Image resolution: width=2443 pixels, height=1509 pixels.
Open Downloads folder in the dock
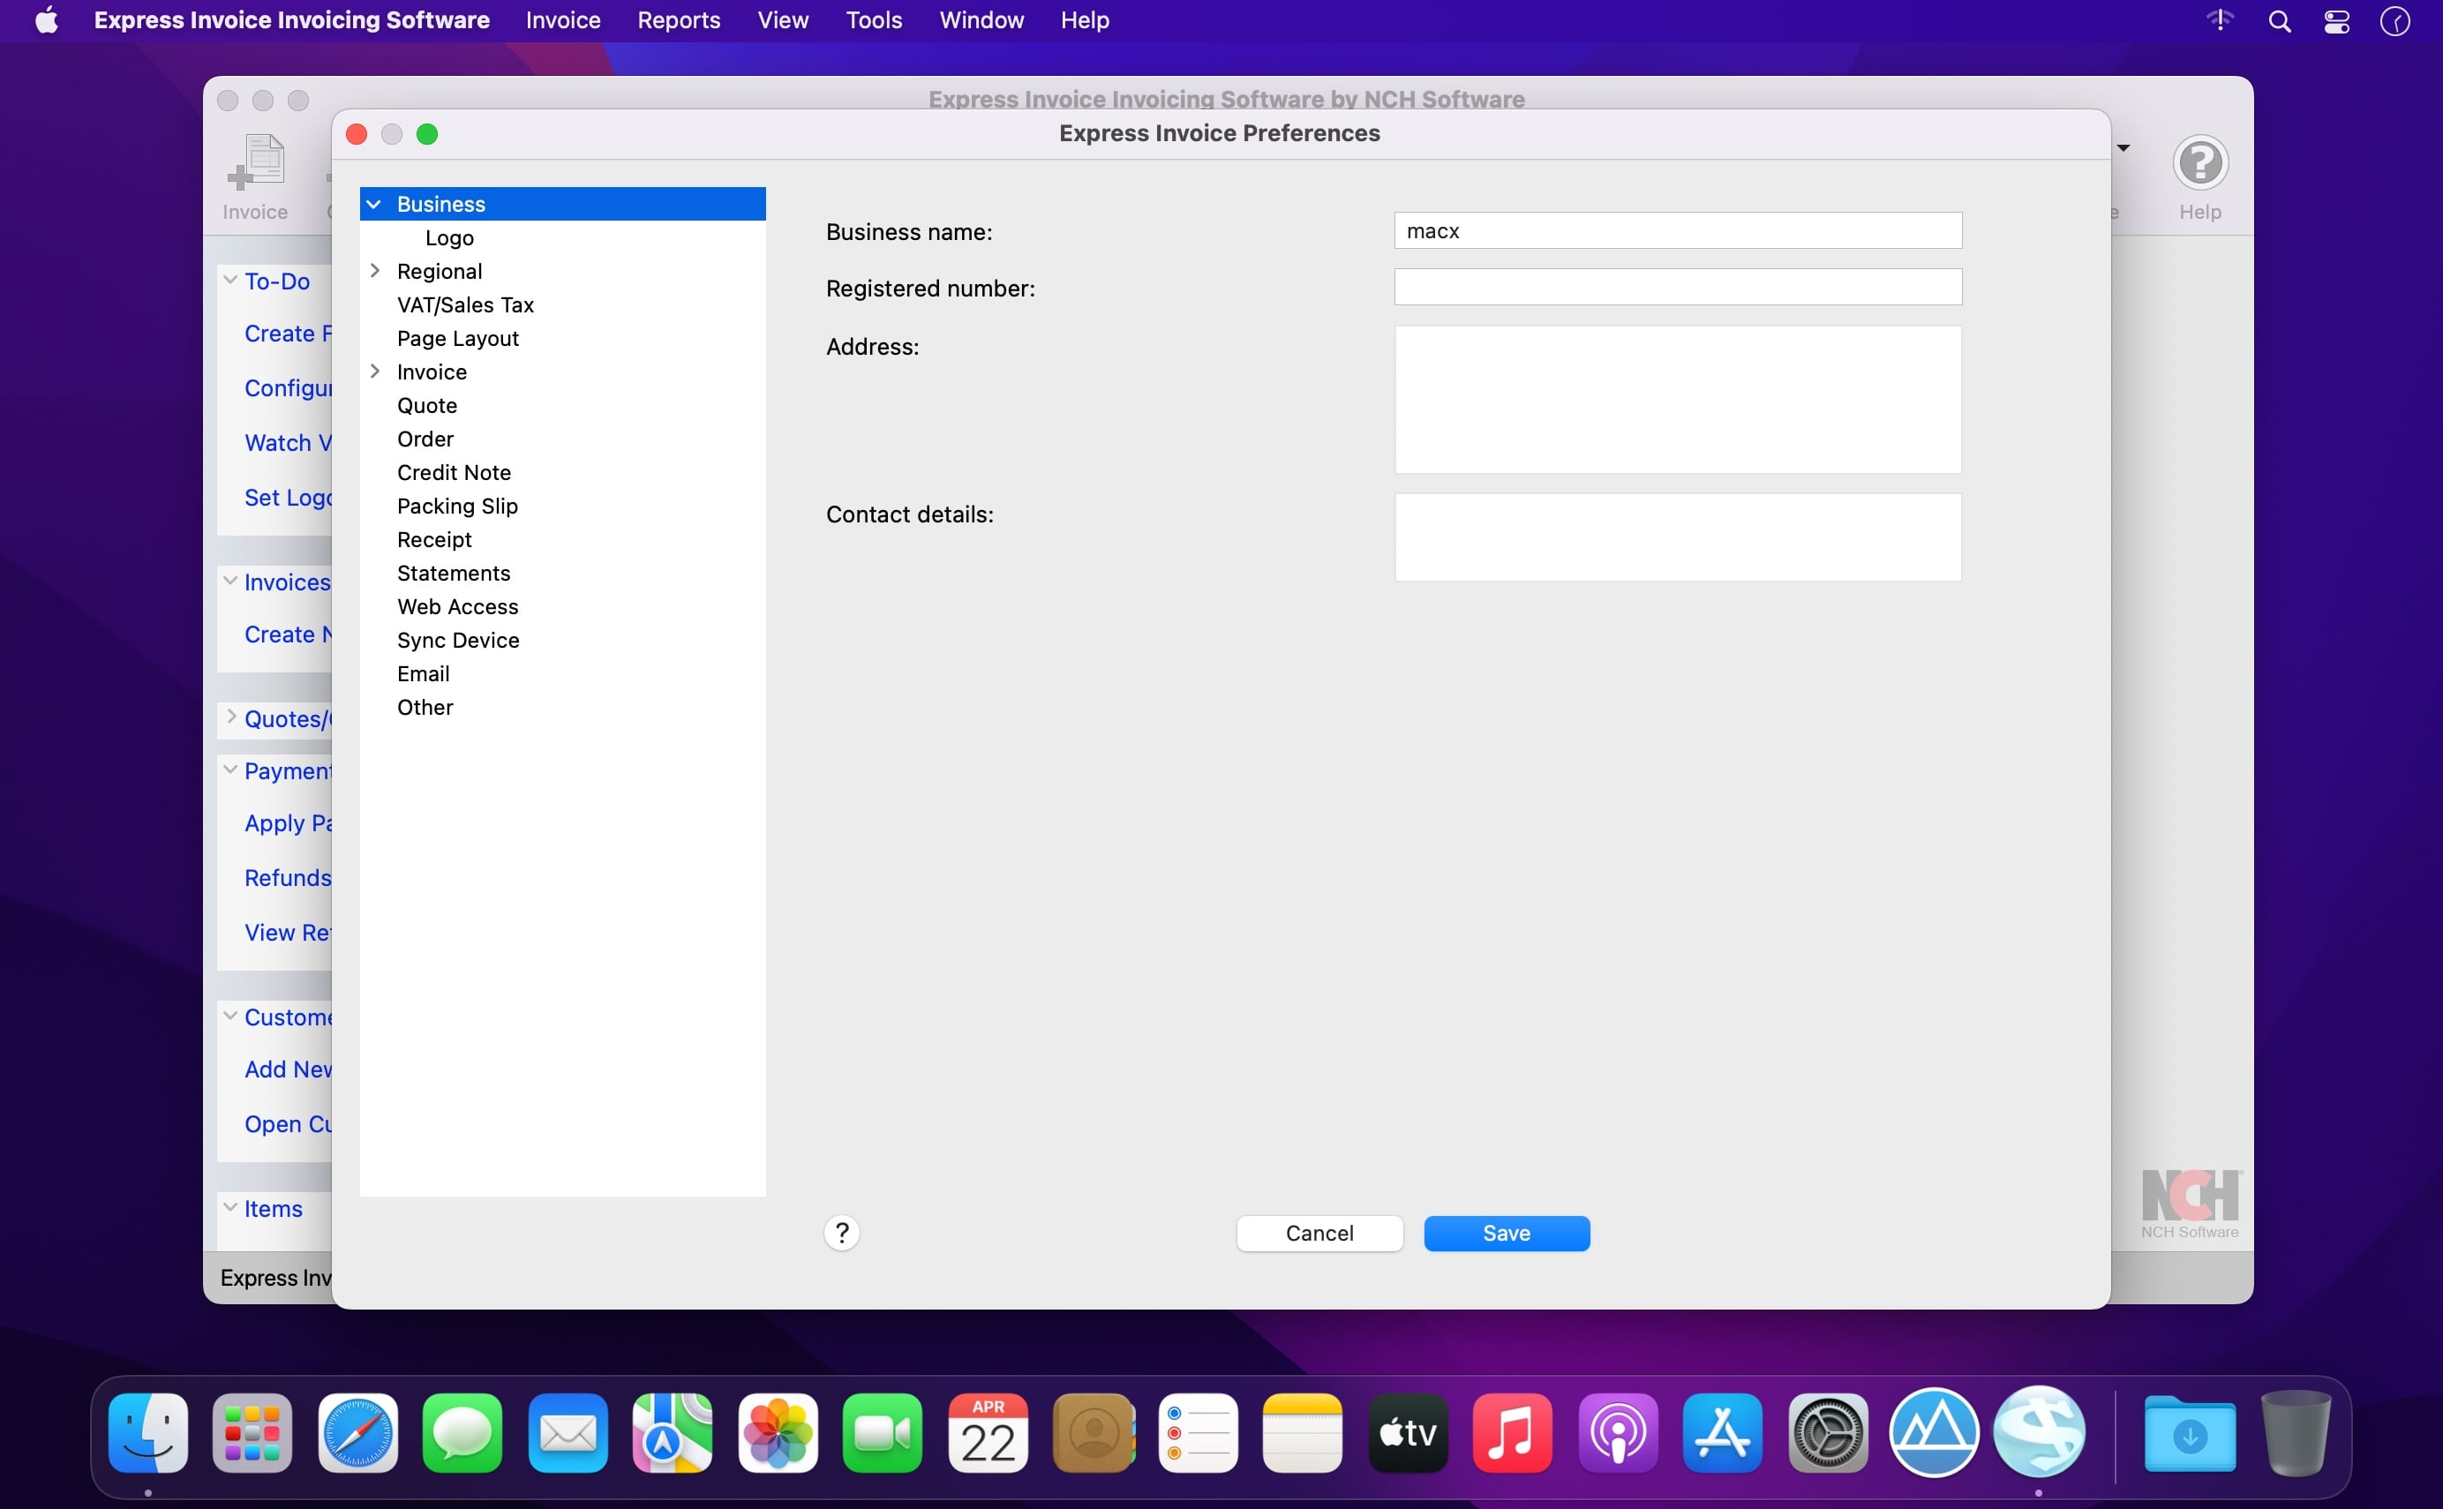click(2190, 1433)
